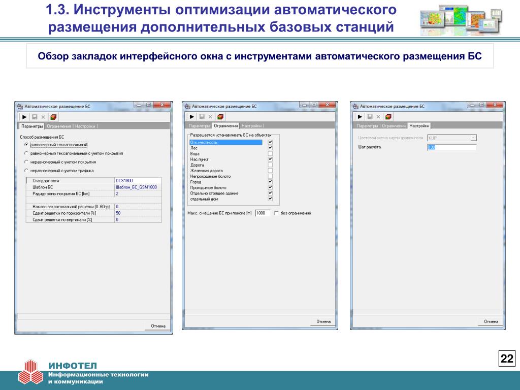The width and height of the screenshot is (520, 390).
Task: Select 'равномерный гексагональный с учетом покрытия' option
Action: pos(26,153)
